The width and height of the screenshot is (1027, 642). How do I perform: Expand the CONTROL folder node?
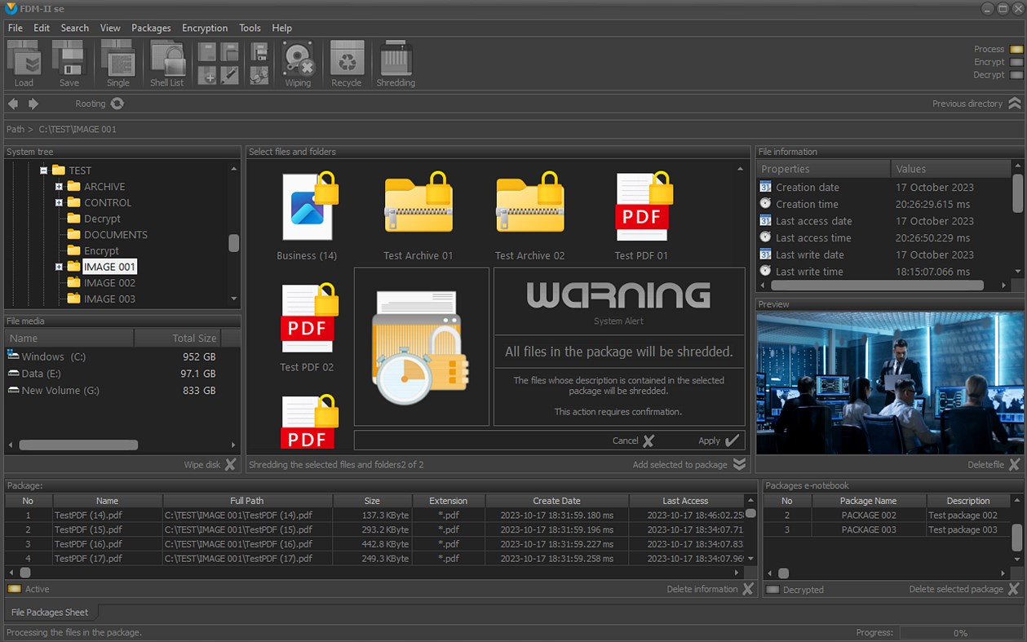[59, 203]
